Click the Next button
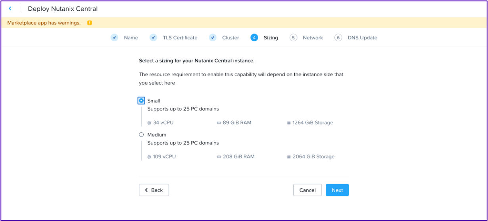 pyautogui.click(x=337, y=190)
